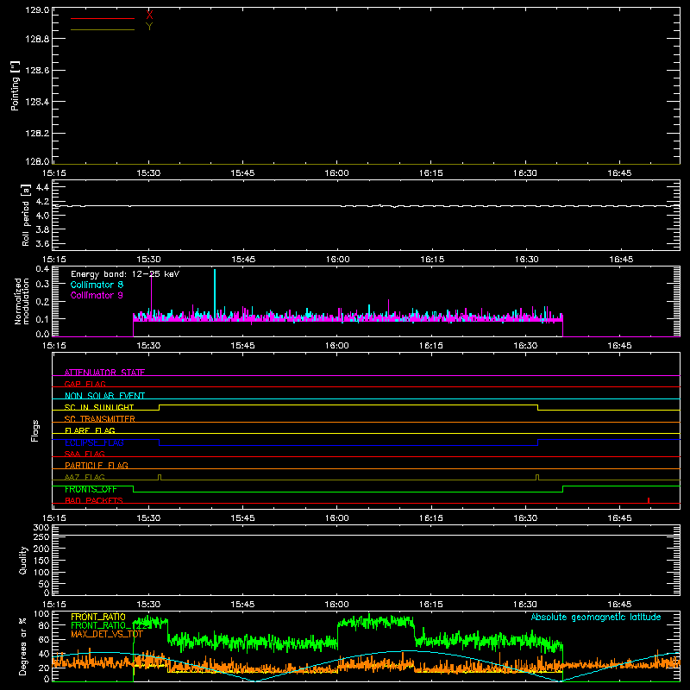Click 16:15 label below the modulation panel

click(430, 346)
